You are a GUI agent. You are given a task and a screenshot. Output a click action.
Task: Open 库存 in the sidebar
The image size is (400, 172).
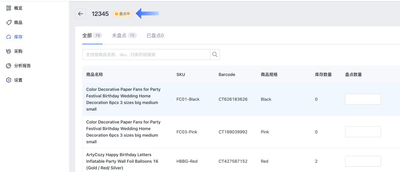18,37
